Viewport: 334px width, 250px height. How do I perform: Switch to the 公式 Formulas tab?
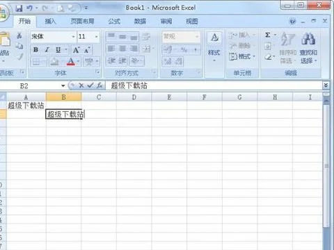tap(114, 22)
